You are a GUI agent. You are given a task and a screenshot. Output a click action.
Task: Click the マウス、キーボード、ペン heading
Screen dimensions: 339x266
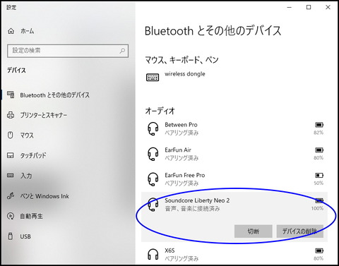point(182,60)
